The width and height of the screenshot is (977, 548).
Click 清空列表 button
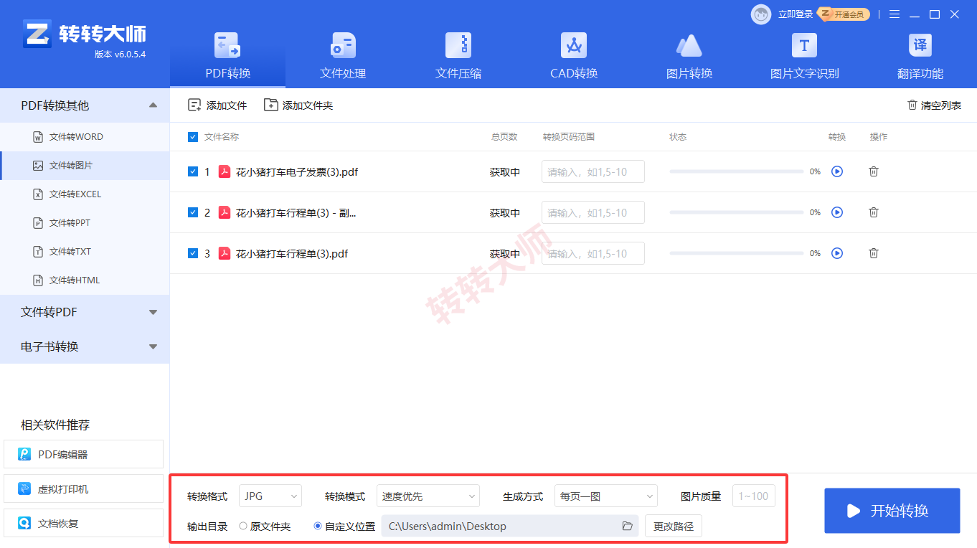[x=934, y=105]
